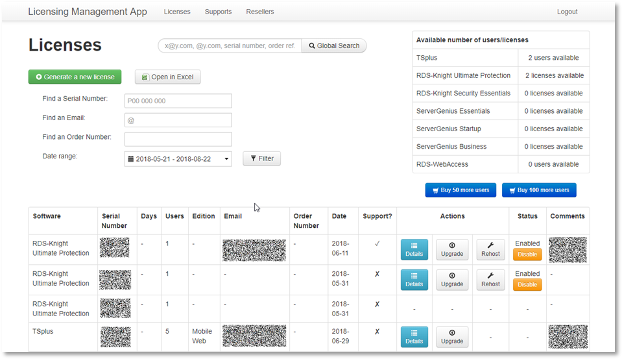Click Upgrade button for first RDS-Knight license
Viewport: 622px width, 359px height.
tap(452, 249)
